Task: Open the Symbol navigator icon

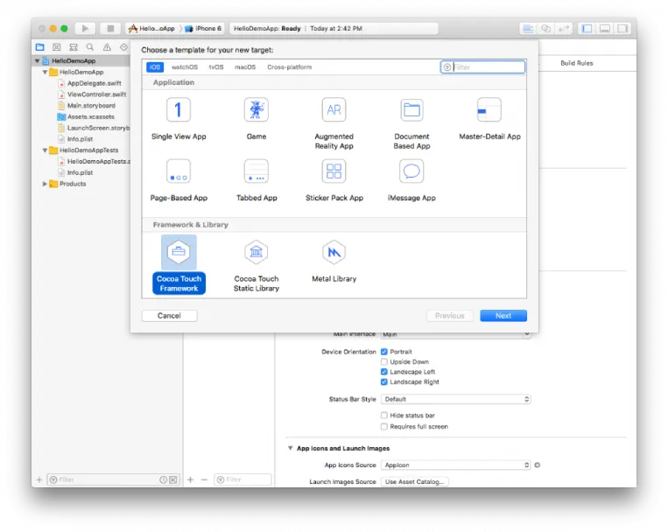Action: click(74, 47)
